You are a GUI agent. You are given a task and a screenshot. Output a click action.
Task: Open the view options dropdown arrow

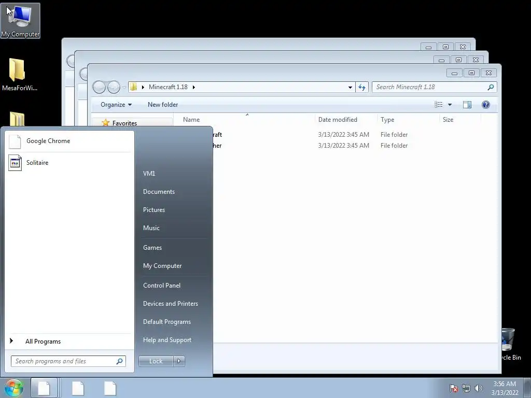(450, 105)
